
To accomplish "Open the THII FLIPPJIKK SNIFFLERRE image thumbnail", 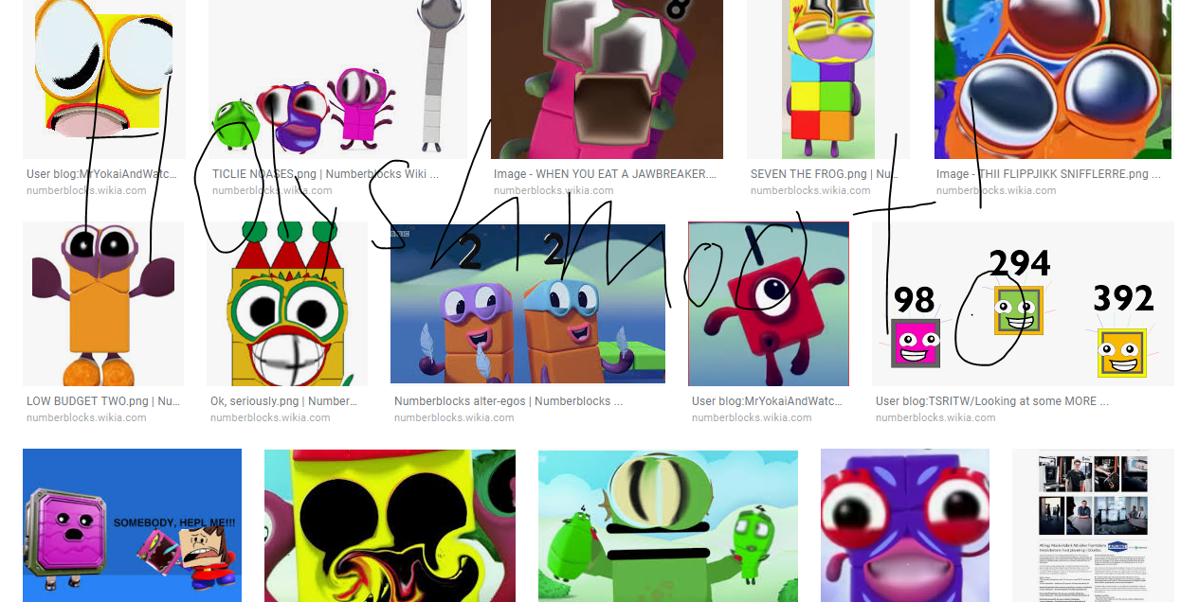I will 1053,80.
